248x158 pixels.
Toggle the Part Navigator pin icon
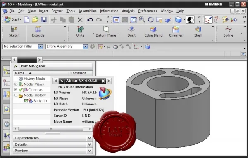click(16, 66)
